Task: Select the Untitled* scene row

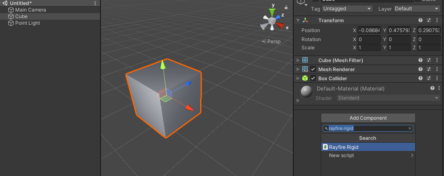Action: (x=50, y=3)
